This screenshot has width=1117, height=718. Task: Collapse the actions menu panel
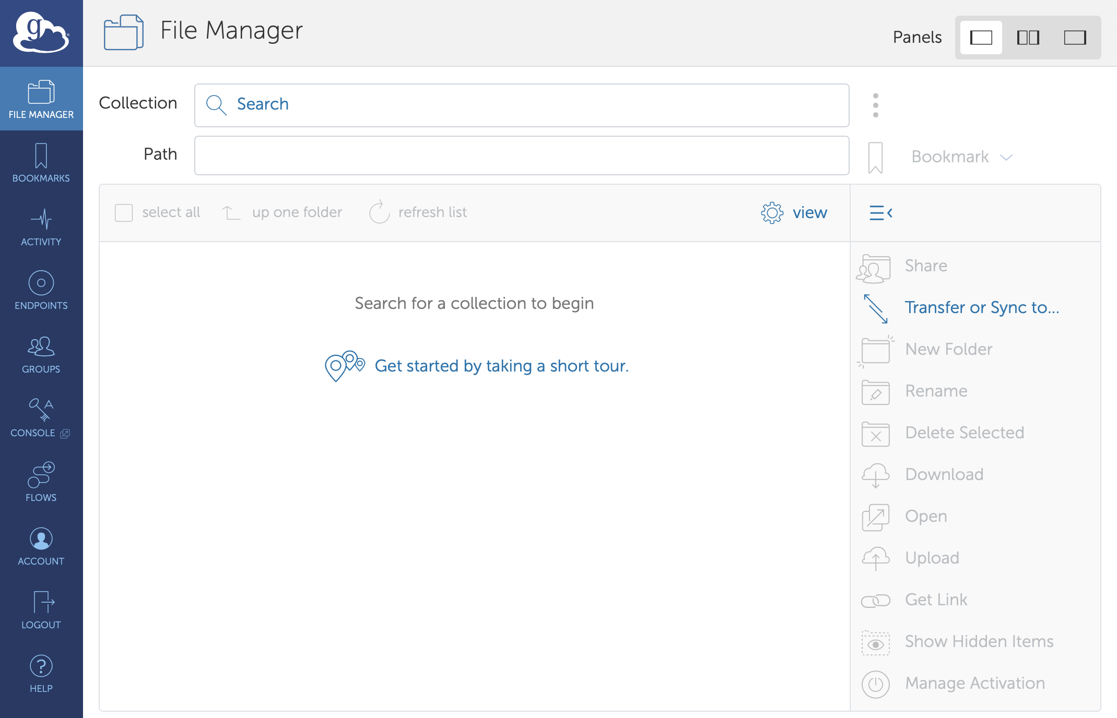[x=881, y=213]
